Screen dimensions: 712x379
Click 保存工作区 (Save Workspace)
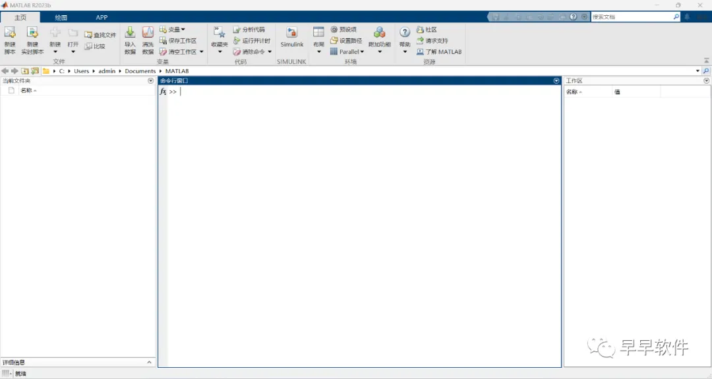178,41
